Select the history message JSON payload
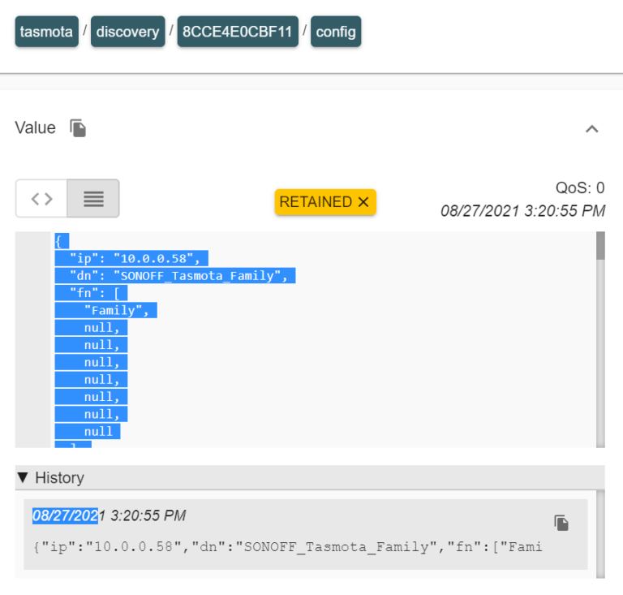 [x=287, y=546]
